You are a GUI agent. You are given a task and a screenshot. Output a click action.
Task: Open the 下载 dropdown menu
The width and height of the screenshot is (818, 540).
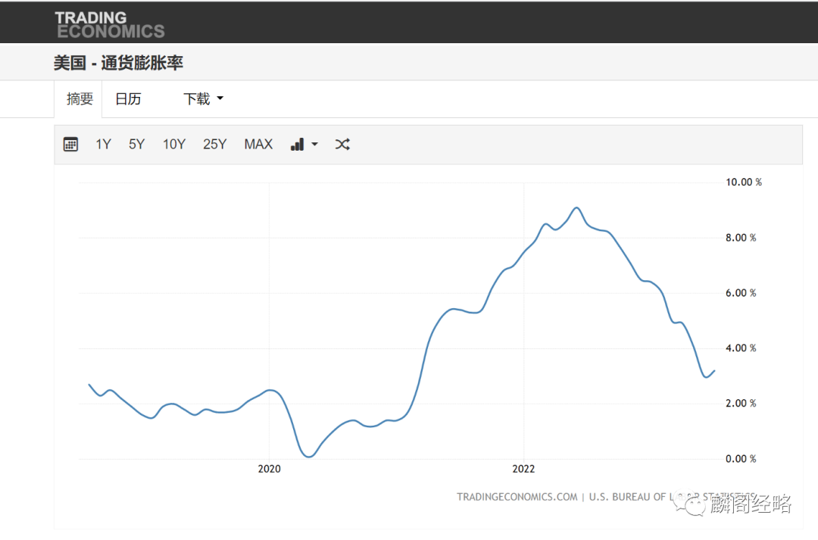203,98
